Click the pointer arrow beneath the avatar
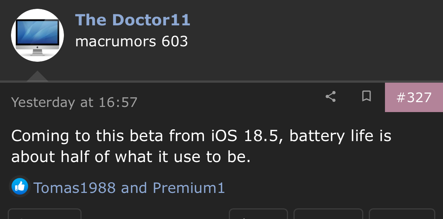Viewport: 443px width, 219px height. [x=37, y=76]
